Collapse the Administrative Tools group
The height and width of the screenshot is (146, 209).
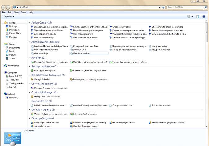point(29,42)
